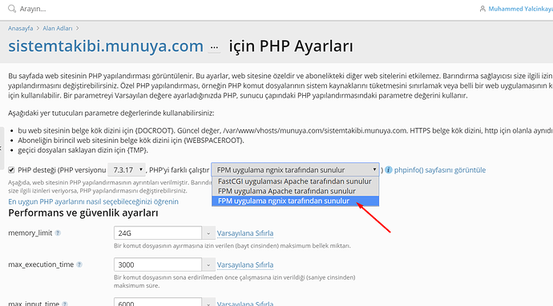Click the memory_limit help icon
Screen dimensions: 553x306
coord(58,232)
